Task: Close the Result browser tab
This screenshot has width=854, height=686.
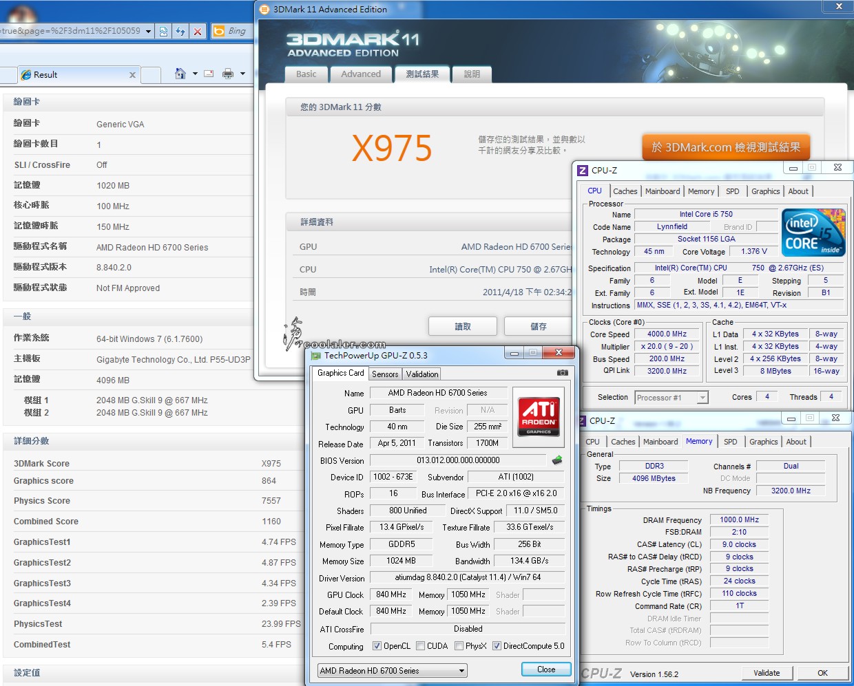Action: point(132,75)
